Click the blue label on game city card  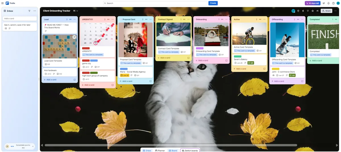94,60
